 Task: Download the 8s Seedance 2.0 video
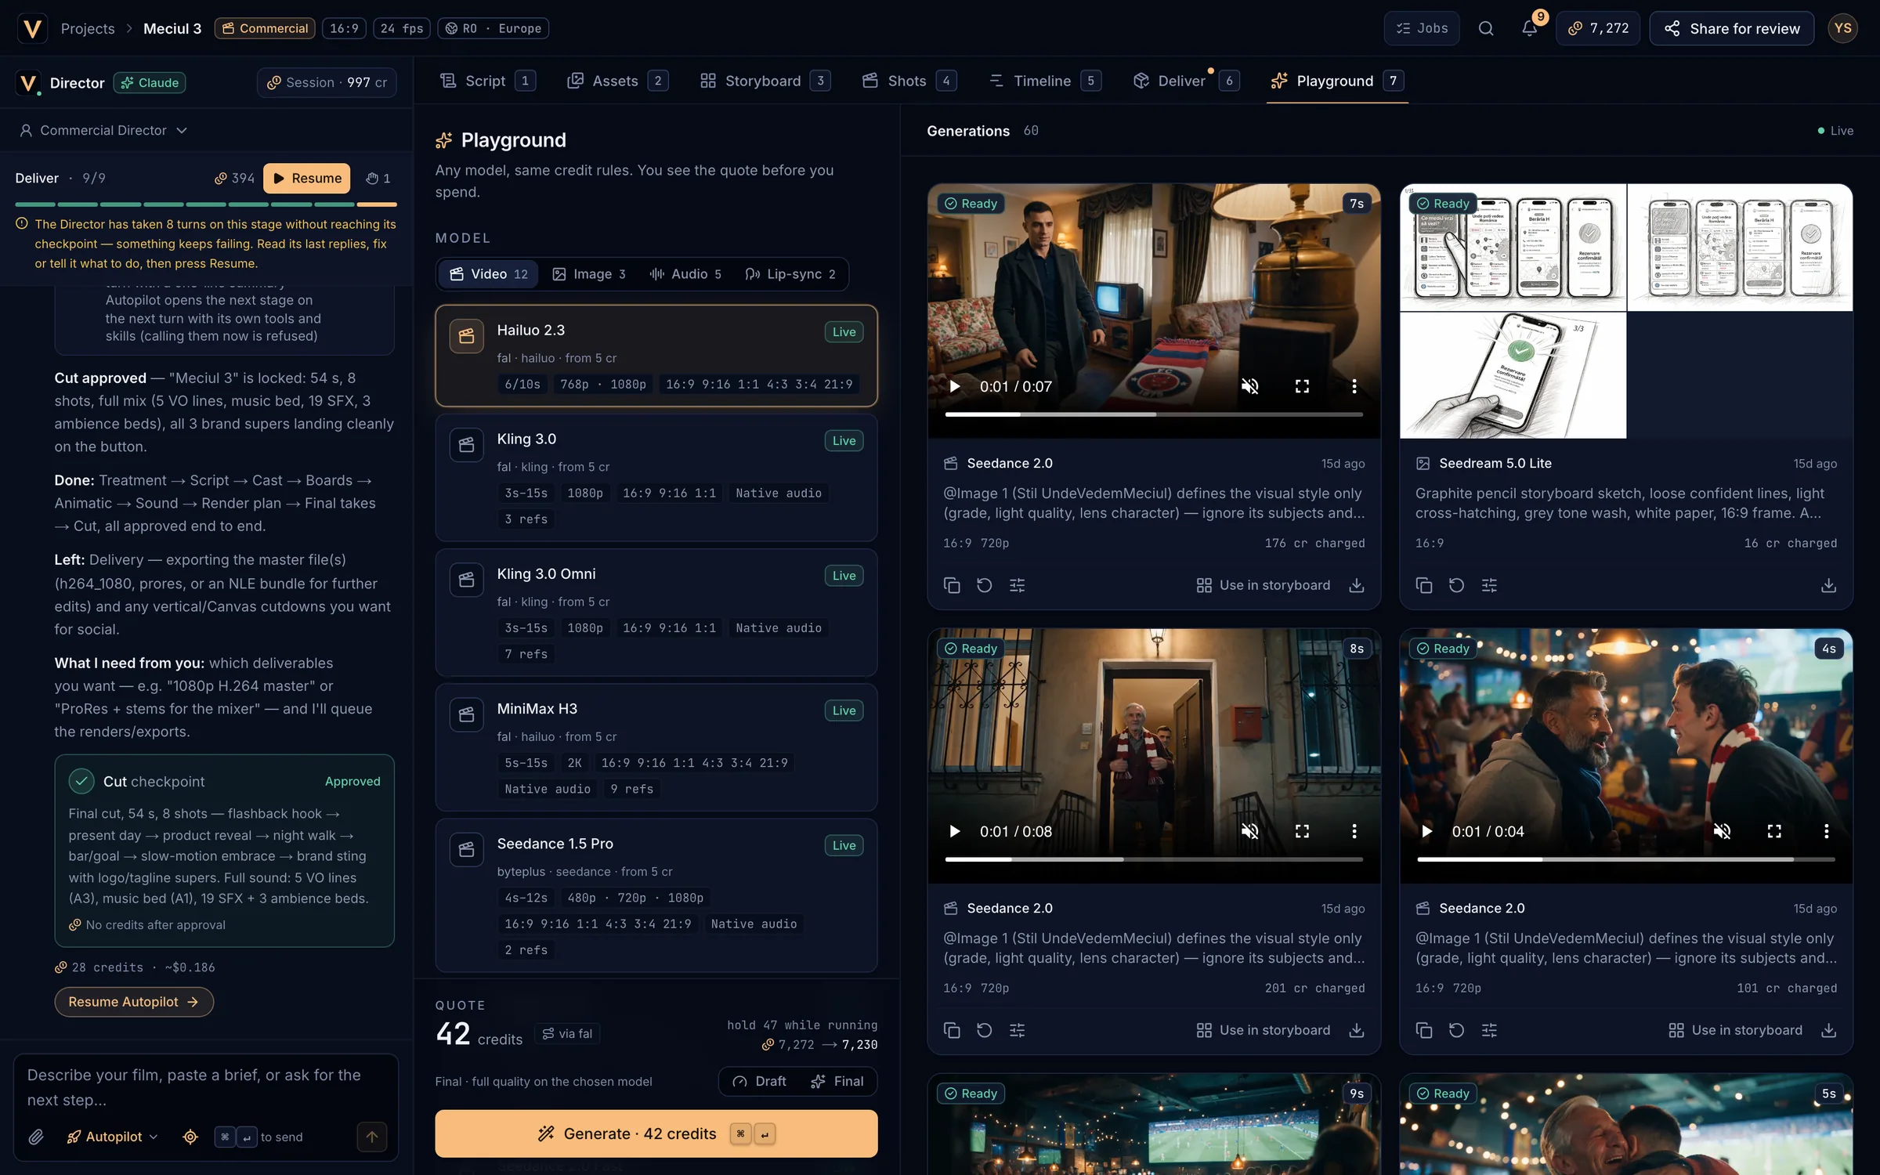(1357, 1030)
